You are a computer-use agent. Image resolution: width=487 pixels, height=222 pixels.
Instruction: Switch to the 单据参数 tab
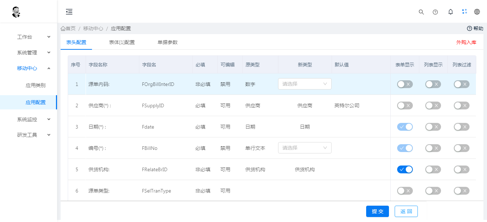pyautogui.click(x=167, y=42)
